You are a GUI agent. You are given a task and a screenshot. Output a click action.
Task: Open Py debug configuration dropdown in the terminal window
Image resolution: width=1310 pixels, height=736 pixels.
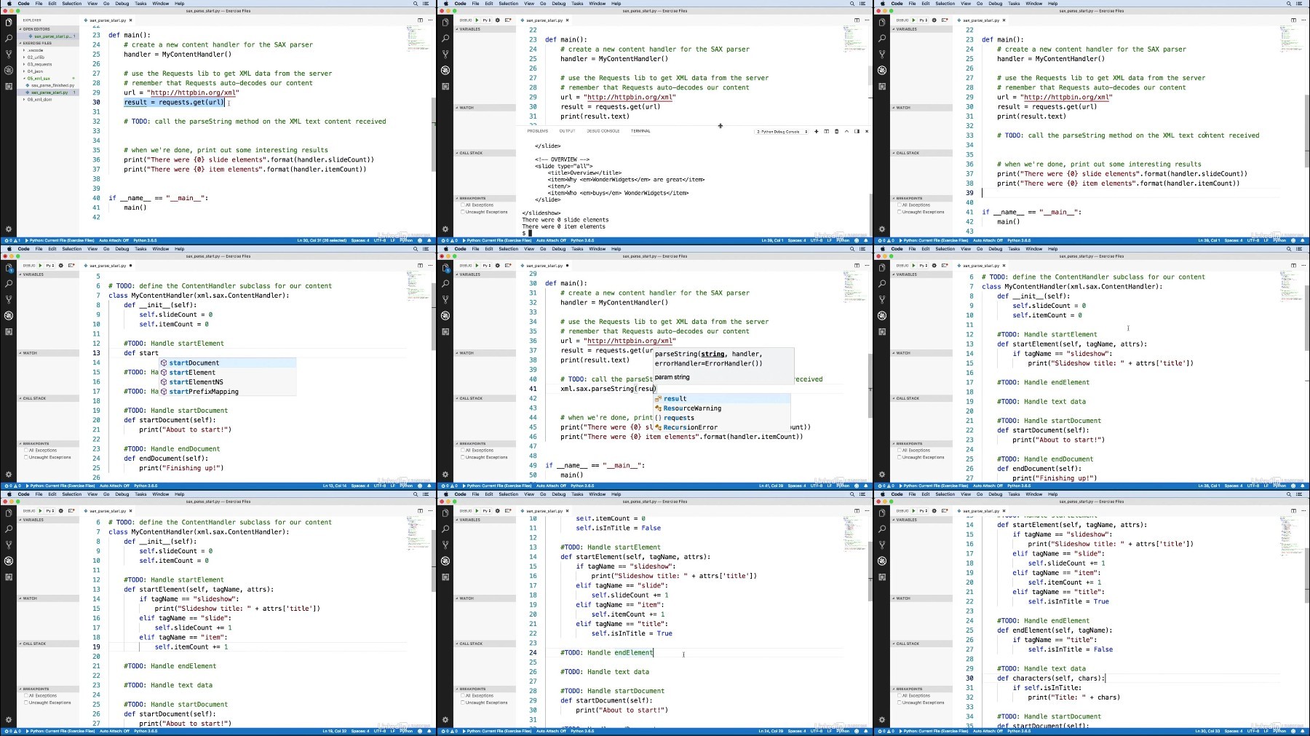486,20
